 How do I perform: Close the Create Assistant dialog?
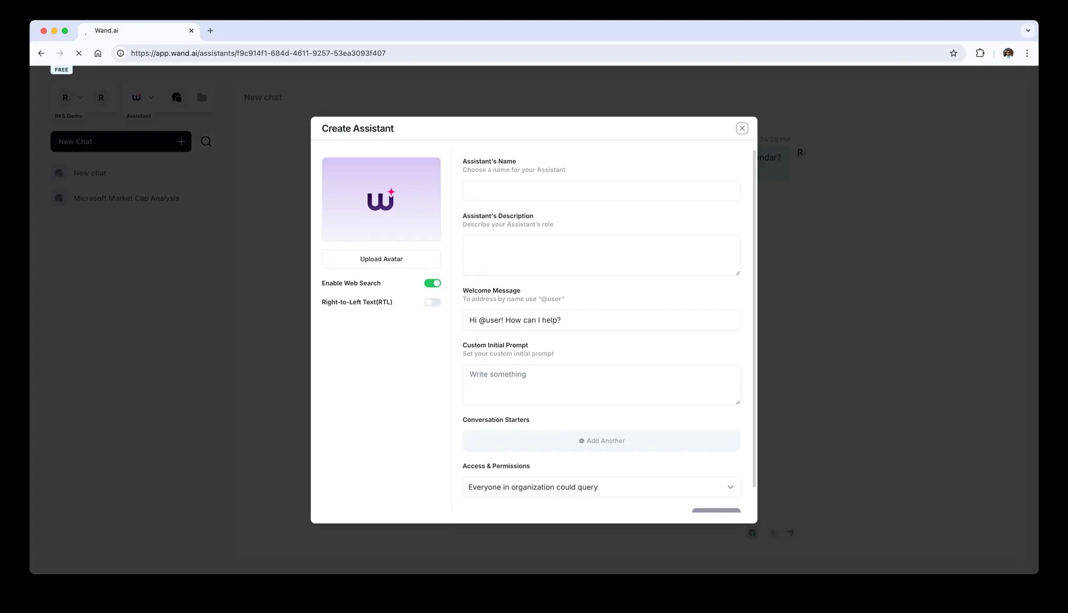click(742, 128)
